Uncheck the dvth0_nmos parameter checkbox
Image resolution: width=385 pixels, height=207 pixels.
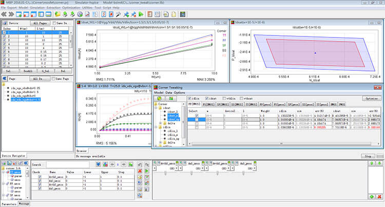click(40, 177)
